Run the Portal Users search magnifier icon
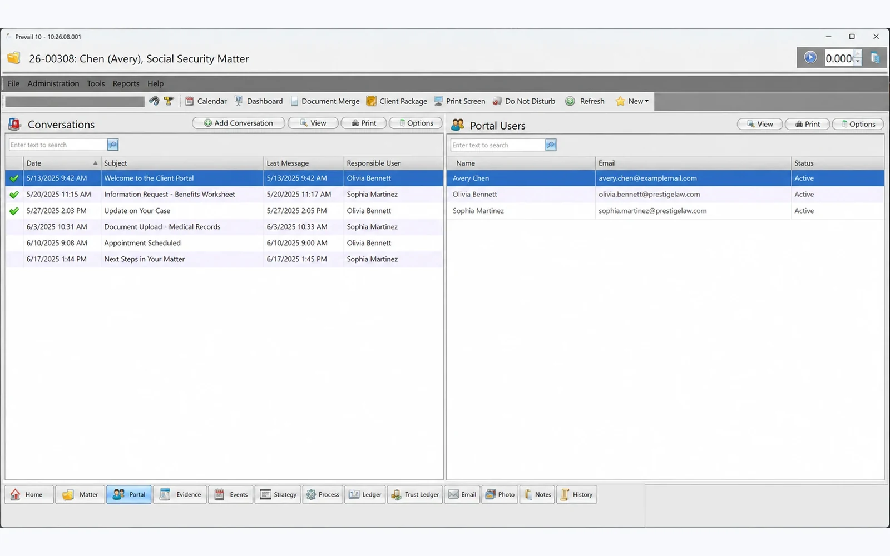This screenshot has height=556, width=890. point(551,145)
